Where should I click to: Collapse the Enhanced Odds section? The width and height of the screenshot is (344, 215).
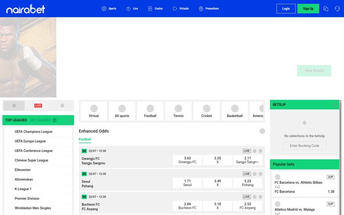(x=262, y=131)
